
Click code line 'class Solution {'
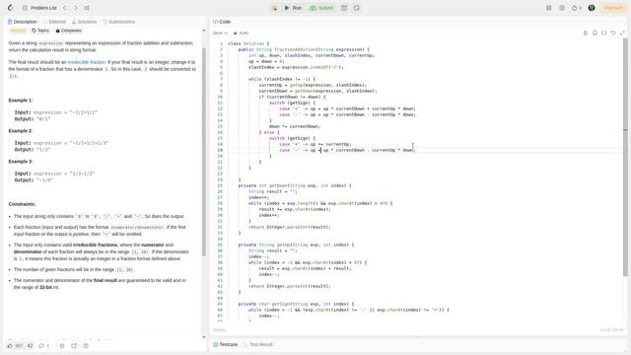pyautogui.click(x=248, y=43)
